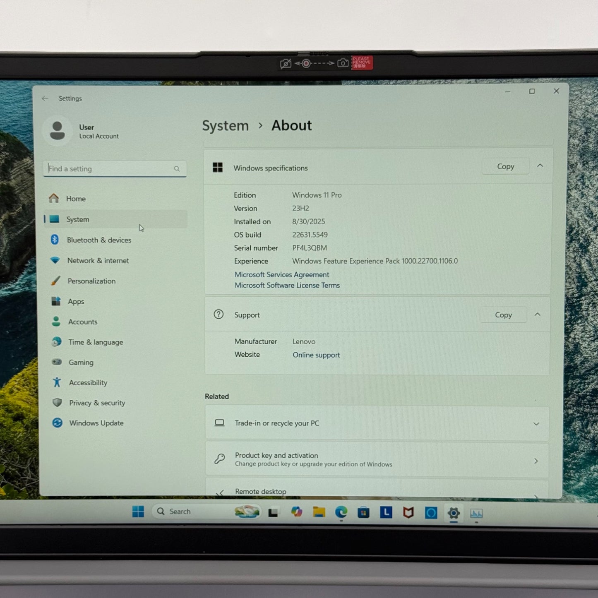The height and width of the screenshot is (598, 598).
Task: Open Microsoft Services Agreement link
Action: pyautogui.click(x=282, y=275)
